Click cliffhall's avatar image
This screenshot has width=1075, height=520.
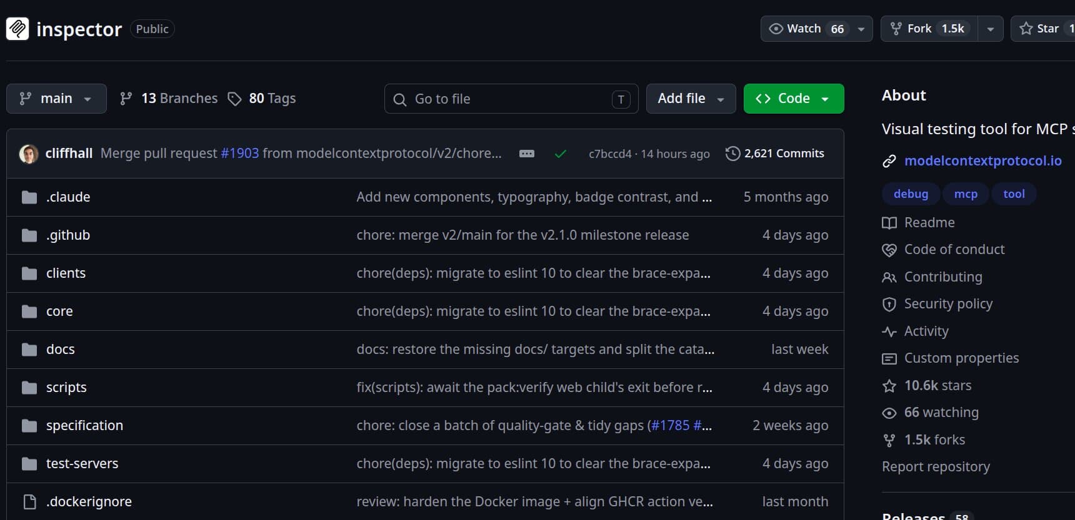tap(29, 154)
